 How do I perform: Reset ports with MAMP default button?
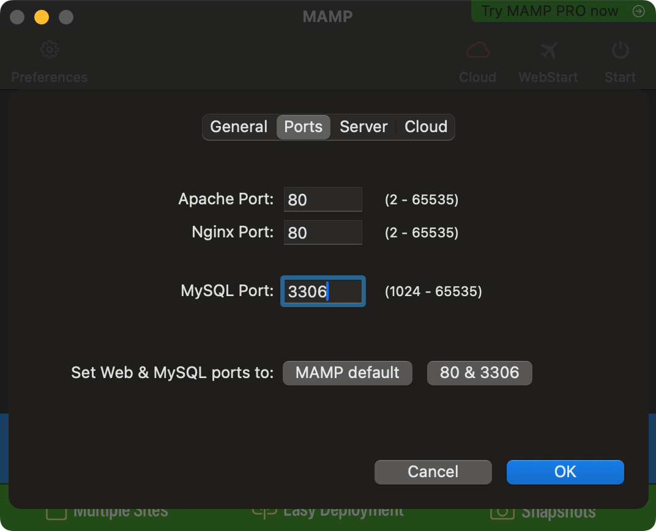pos(347,373)
